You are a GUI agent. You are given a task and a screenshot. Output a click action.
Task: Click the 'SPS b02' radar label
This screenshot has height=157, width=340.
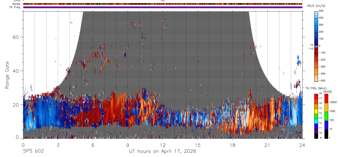pyautogui.click(x=33, y=151)
